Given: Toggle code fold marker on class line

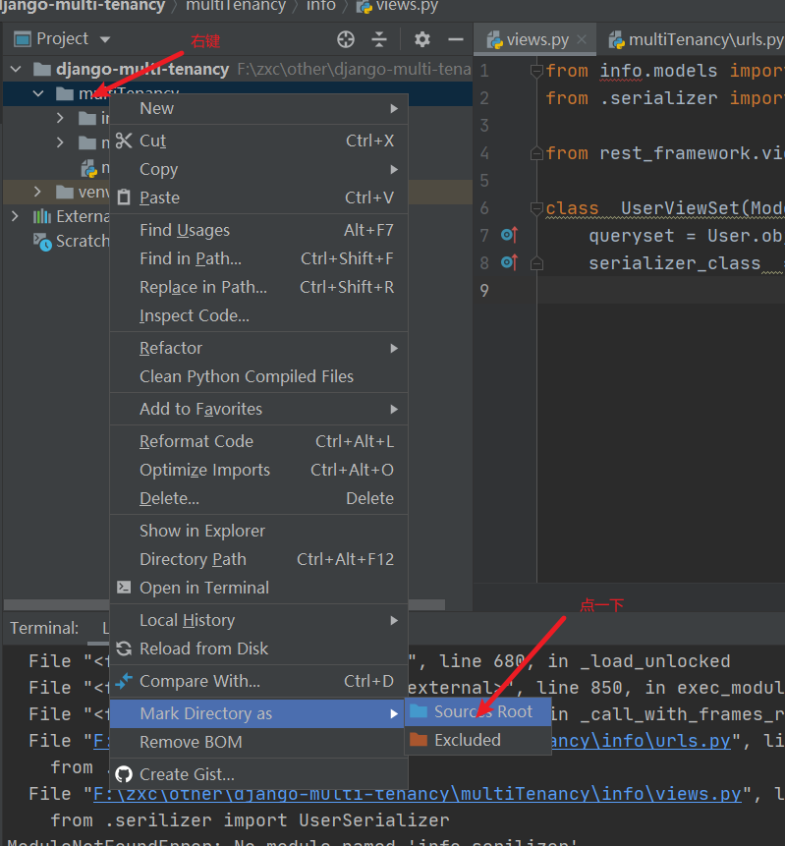Looking at the screenshot, I should point(536,207).
